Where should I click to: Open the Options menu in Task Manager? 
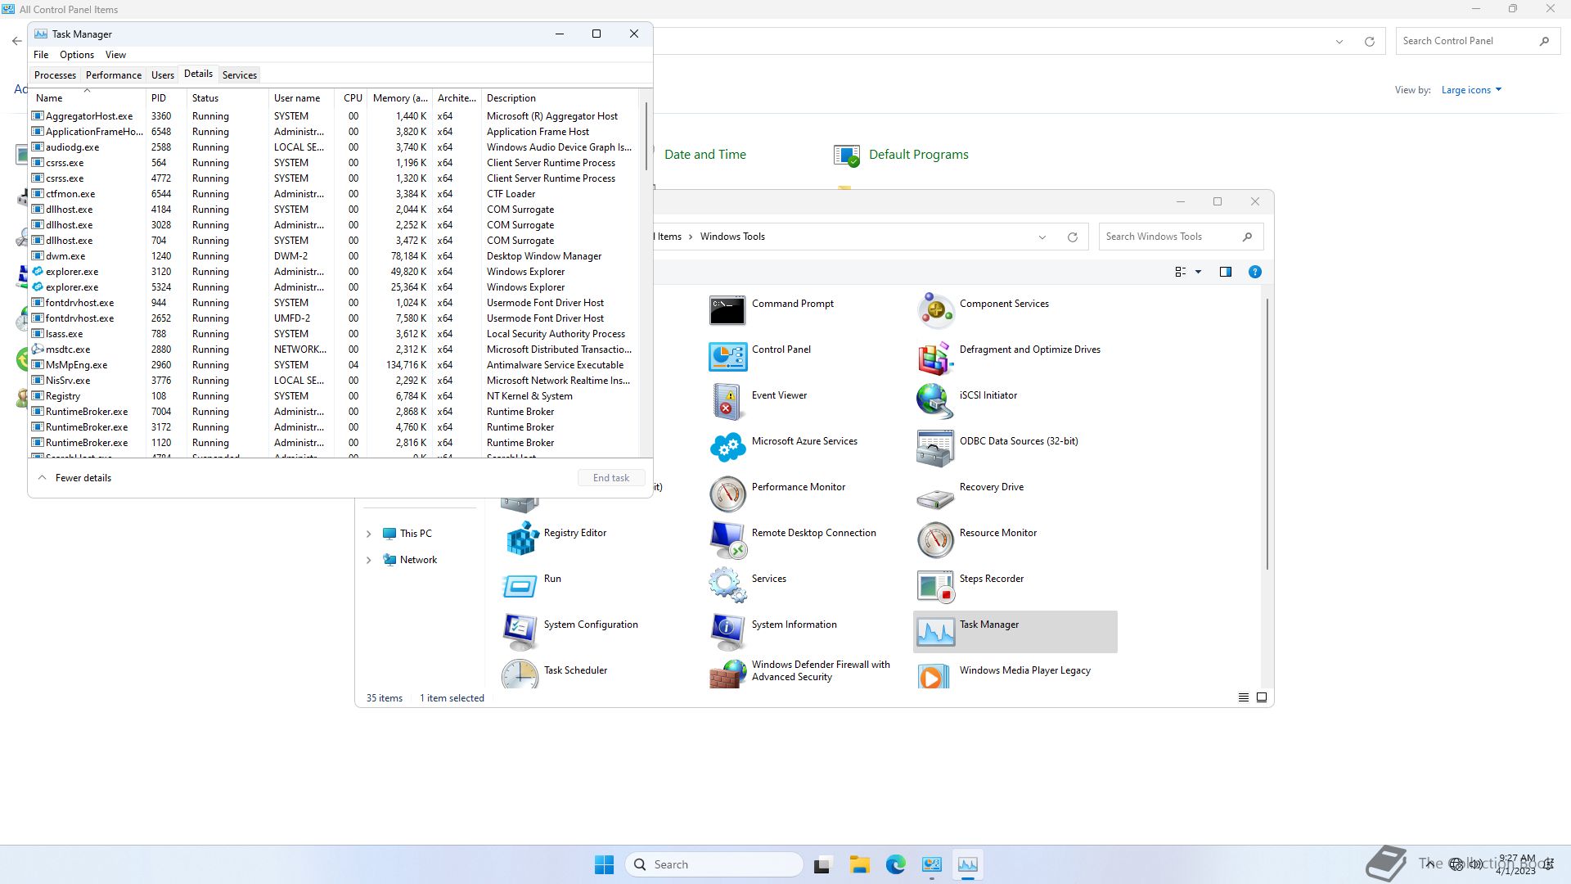pyautogui.click(x=77, y=55)
